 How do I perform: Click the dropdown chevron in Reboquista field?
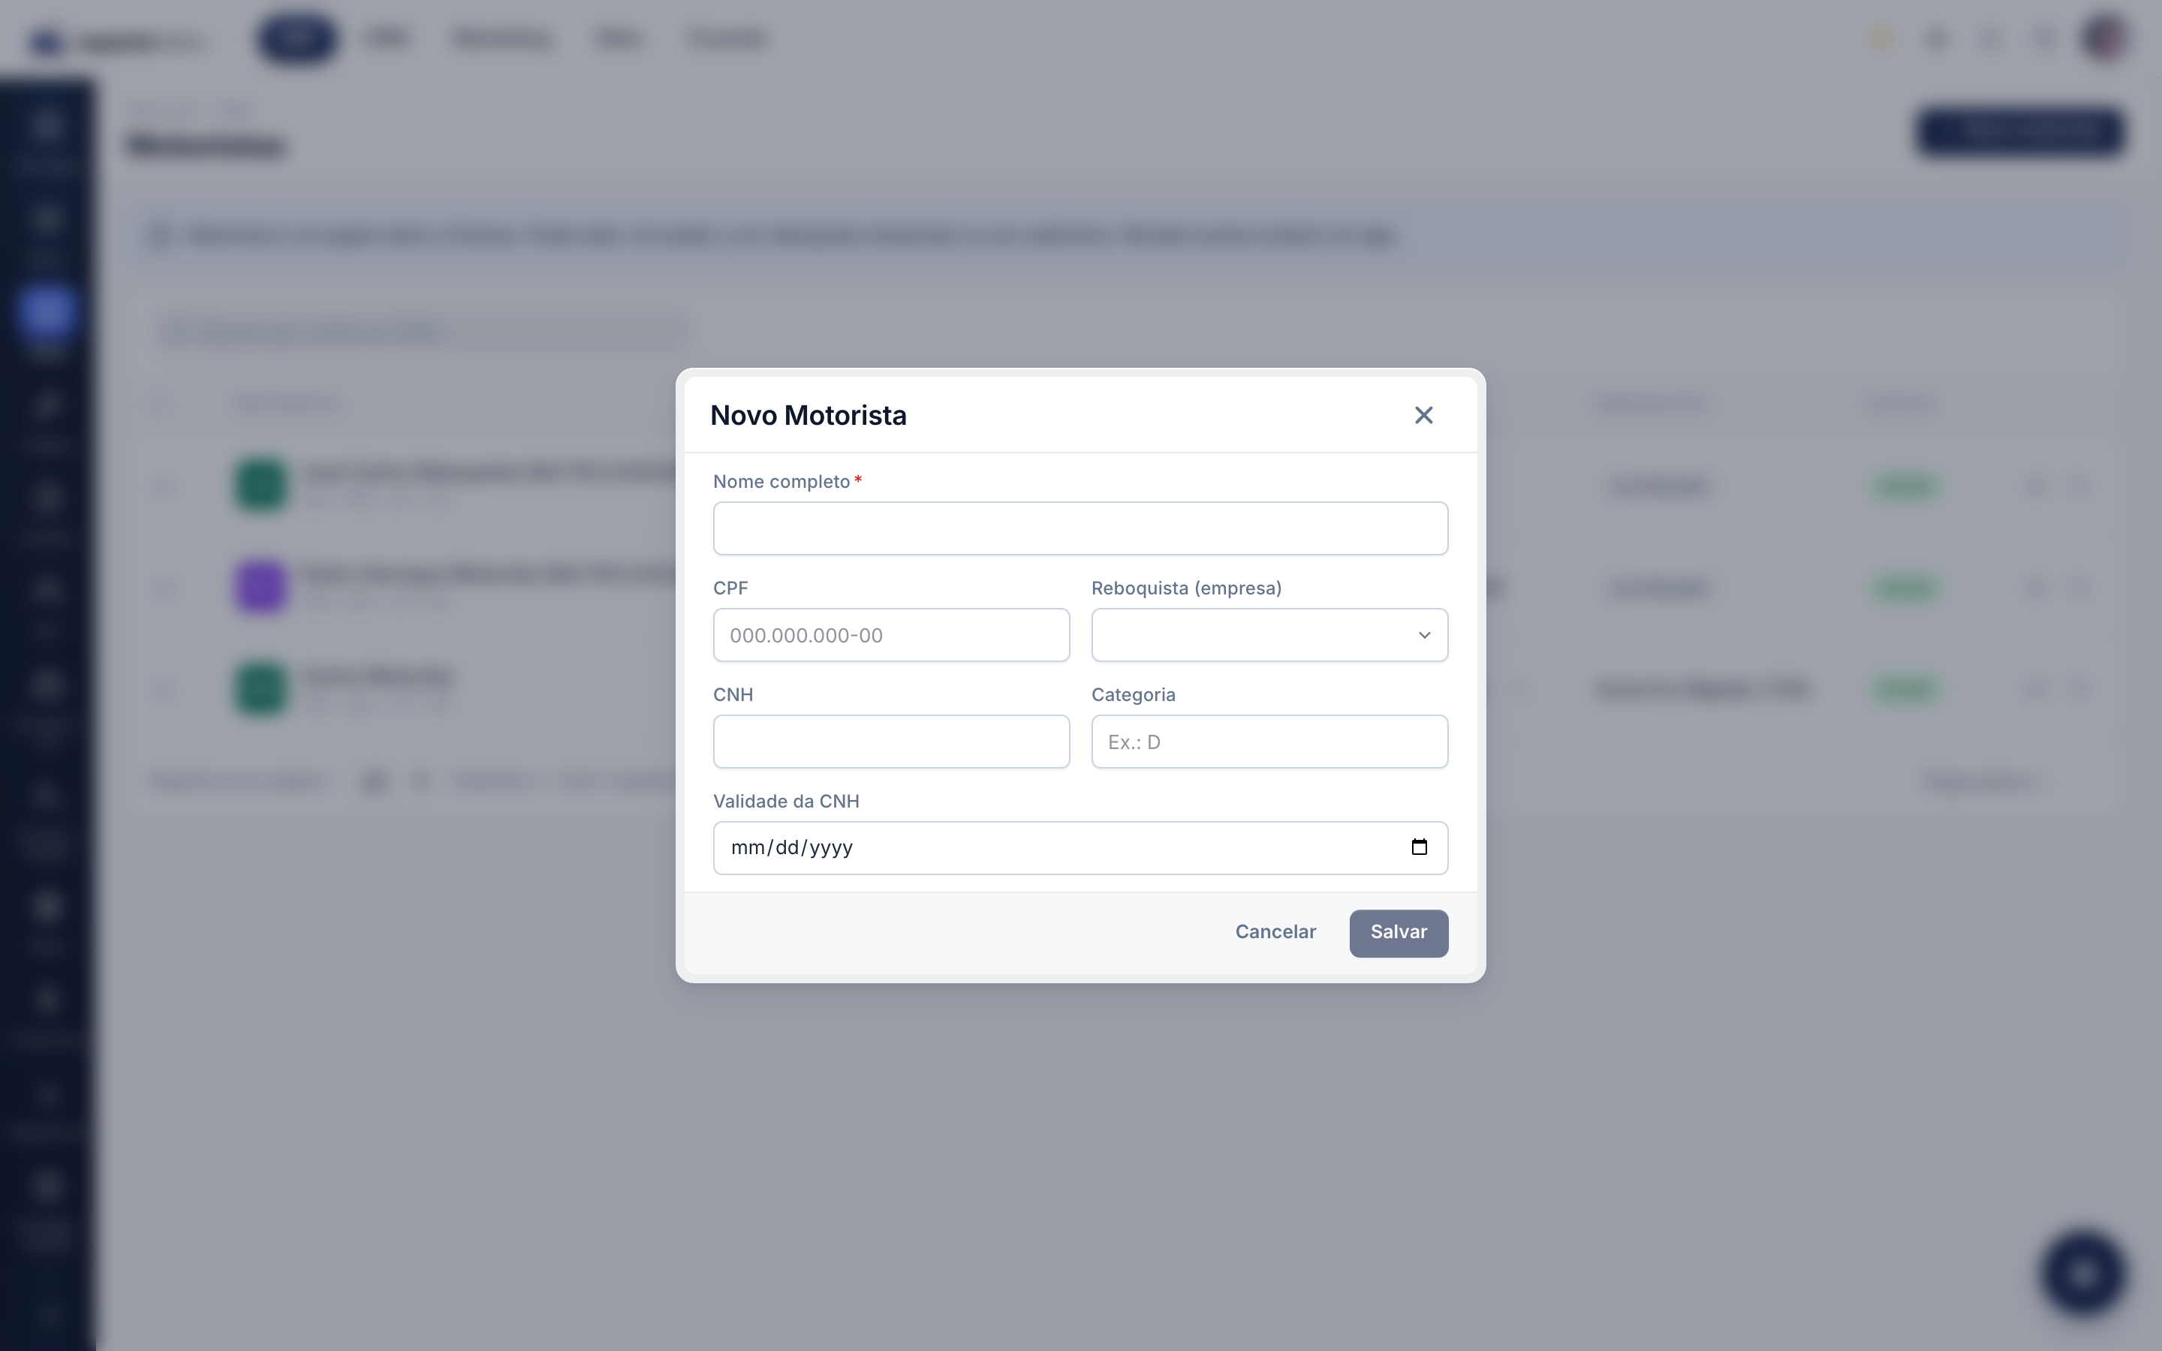pos(1424,635)
